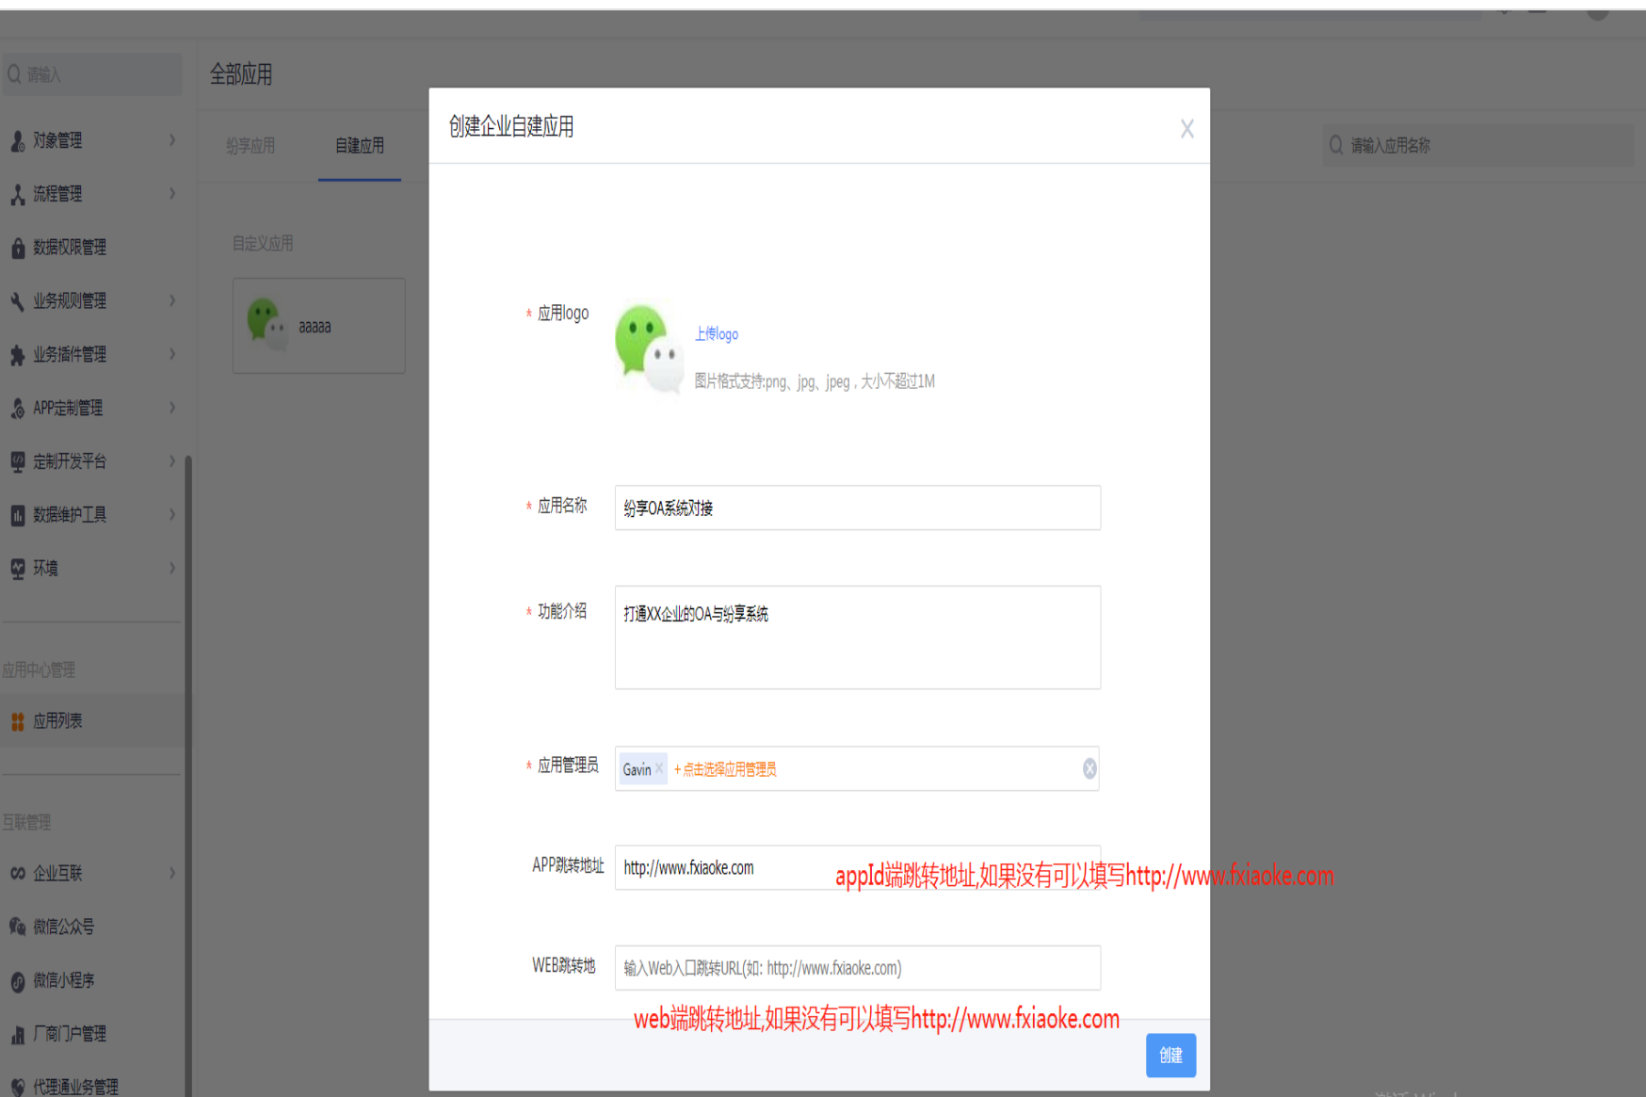Expand the 数据维护工具 chevron
Image resolution: width=1646 pixels, height=1097 pixels.
[x=172, y=514]
